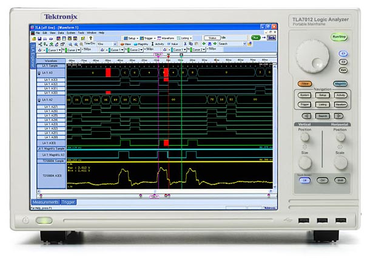Open the View menu

pos(53,33)
